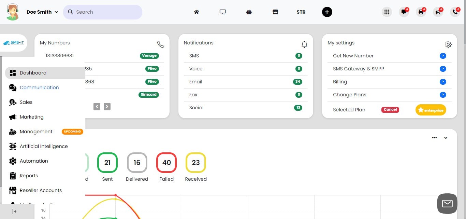Image resolution: width=466 pixels, height=219 pixels.
Task: Open SMS notifications row
Action: (246, 56)
